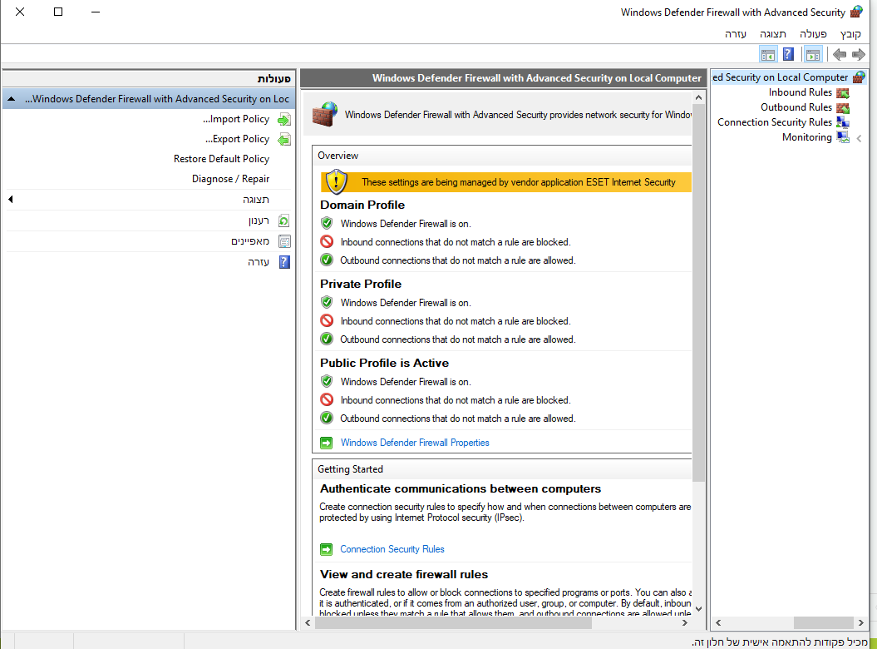
Task: Click the tree pane scroll left arrow
Action: tap(718, 622)
